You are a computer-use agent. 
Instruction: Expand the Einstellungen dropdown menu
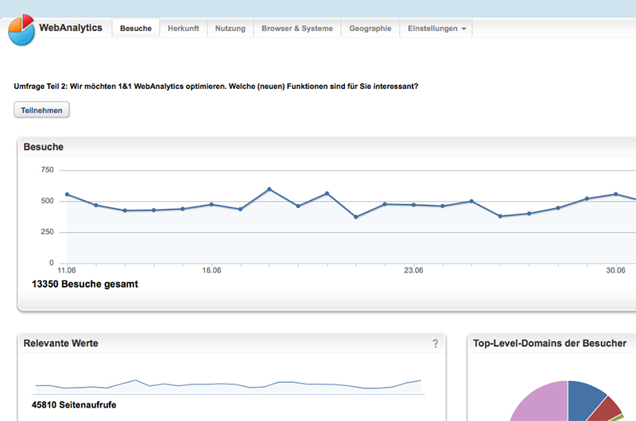[x=437, y=29]
